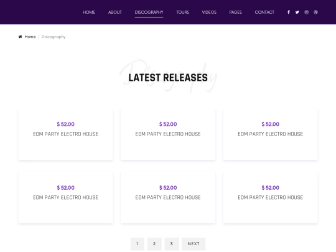The image size is (336, 252).
Task: Click the NEXT pagination button
Action: 194,244
